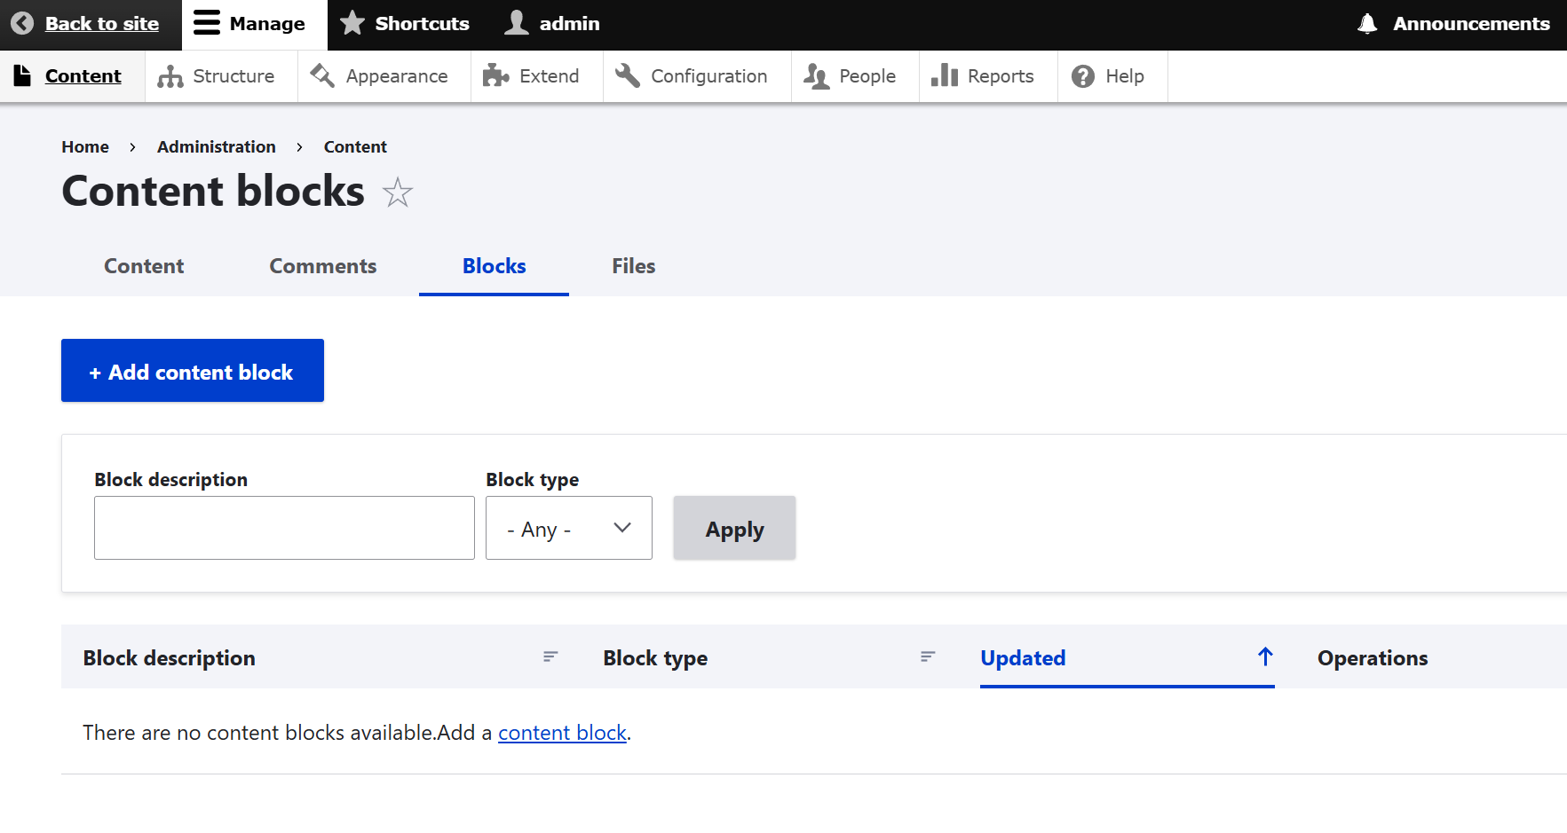
Task: Open Appearance via its paintbrush icon
Action: coord(322,76)
